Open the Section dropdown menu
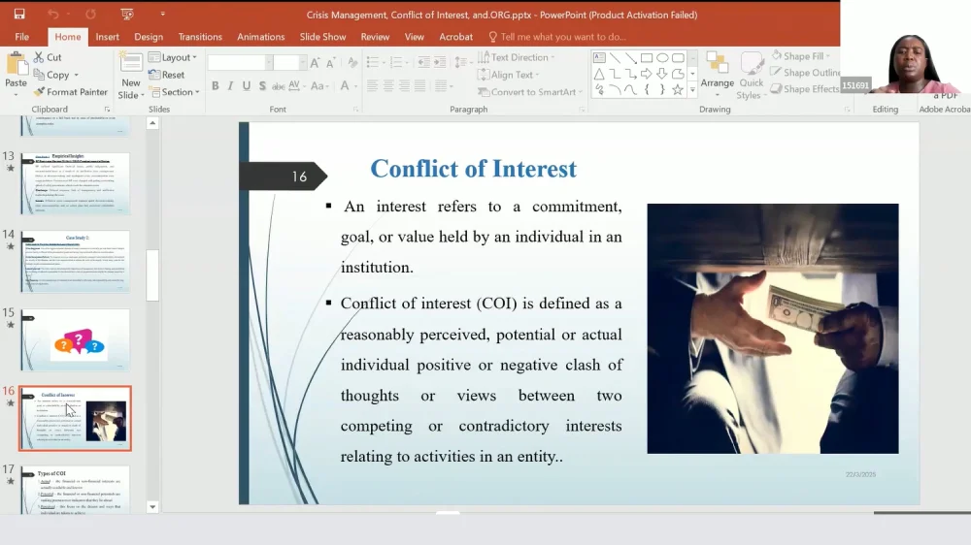Viewport: 971px width, 545px height. [174, 92]
